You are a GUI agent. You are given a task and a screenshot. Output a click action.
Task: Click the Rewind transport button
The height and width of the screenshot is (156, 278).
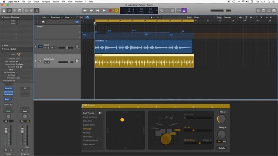[85, 10]
